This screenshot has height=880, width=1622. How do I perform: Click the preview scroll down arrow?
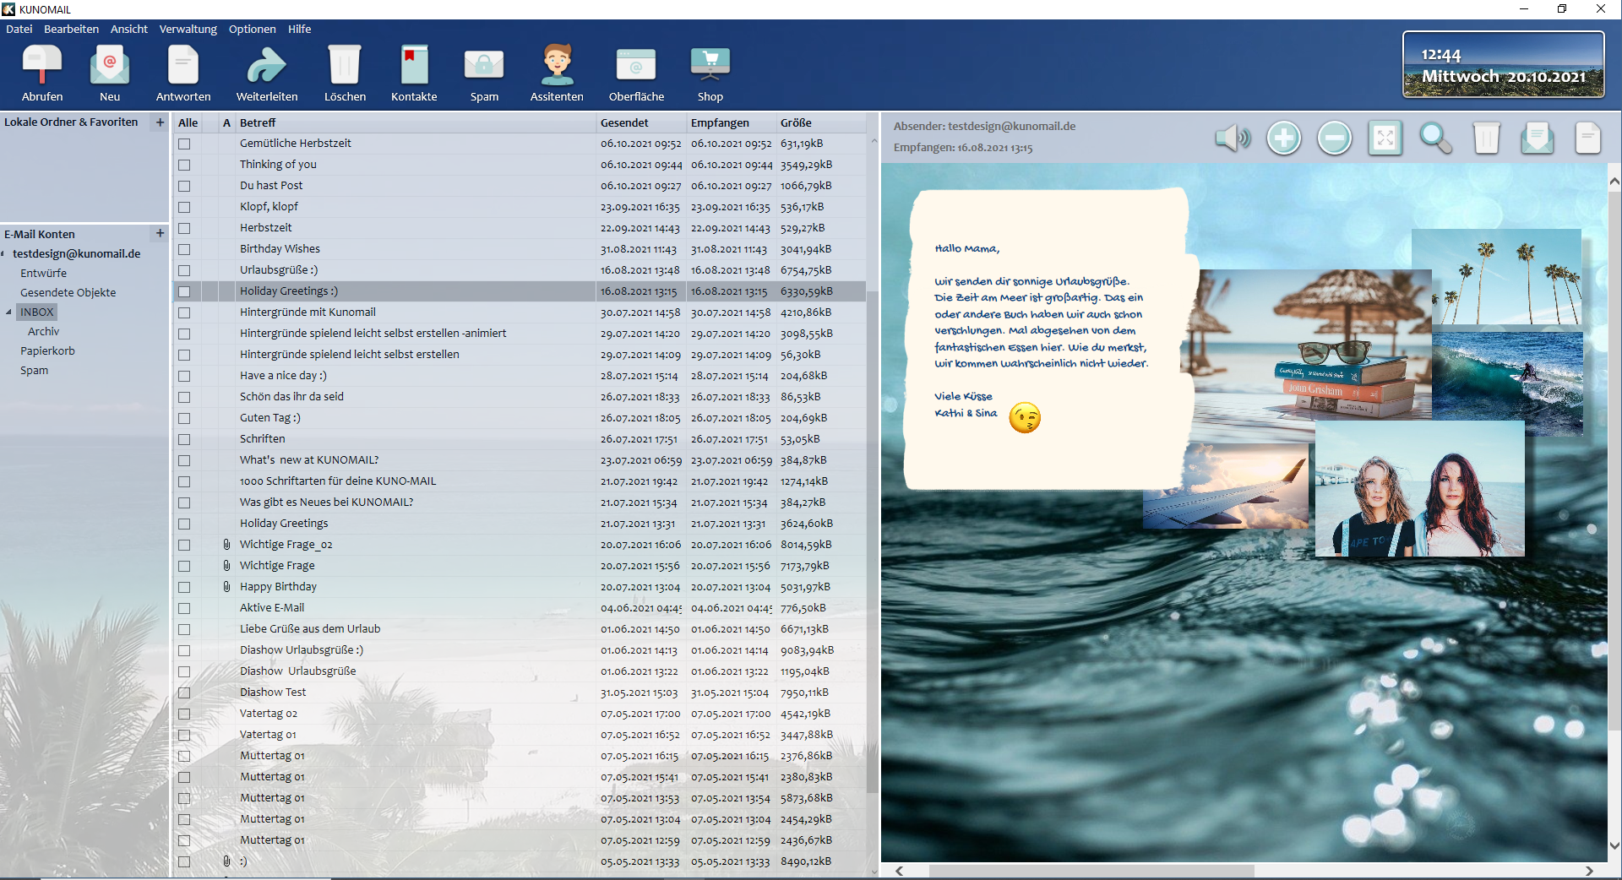(x=1614, y=845)
